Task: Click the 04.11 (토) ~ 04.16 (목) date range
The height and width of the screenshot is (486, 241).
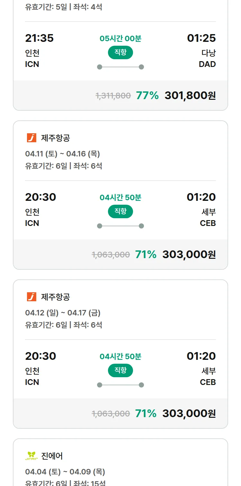Action: coord(62,154)
